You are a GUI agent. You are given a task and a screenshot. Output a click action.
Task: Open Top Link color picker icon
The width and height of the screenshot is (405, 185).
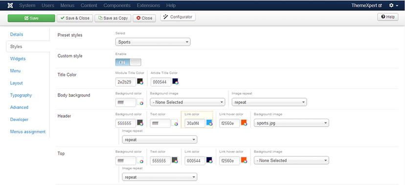[x=209, y=161]
